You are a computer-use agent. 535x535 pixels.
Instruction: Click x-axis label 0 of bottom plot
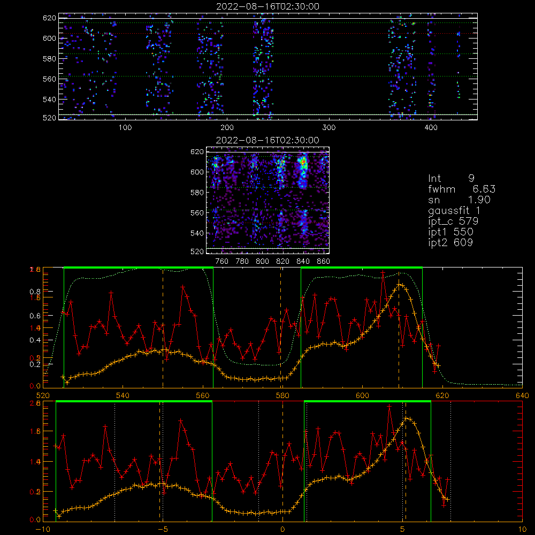coord(282,529)
